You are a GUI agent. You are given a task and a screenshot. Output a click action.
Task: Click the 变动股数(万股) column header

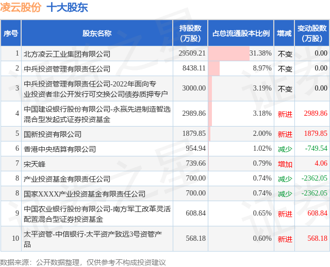(x=312, y=33)
